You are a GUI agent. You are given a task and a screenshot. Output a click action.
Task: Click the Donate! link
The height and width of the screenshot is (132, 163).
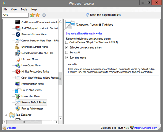(11, 128)
